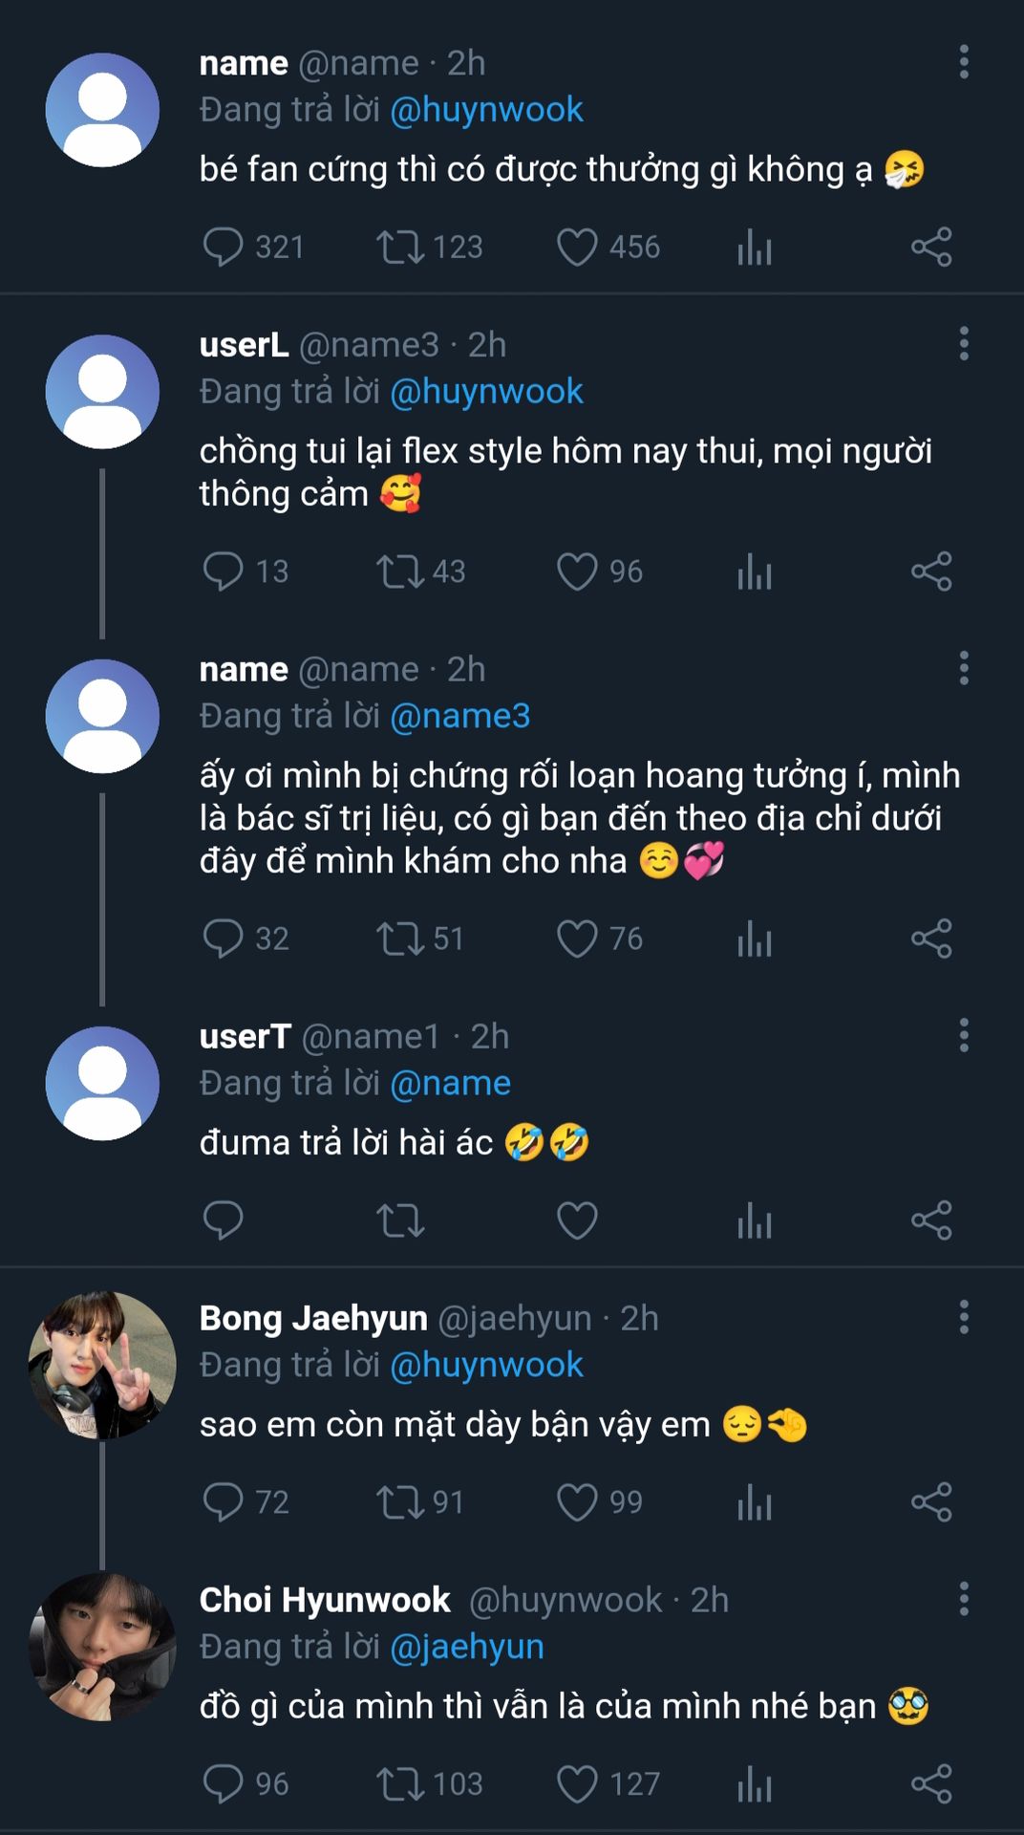
Task: Like the tweet with 456 likes
Action: pyautogui.click(x=577, y=248)
